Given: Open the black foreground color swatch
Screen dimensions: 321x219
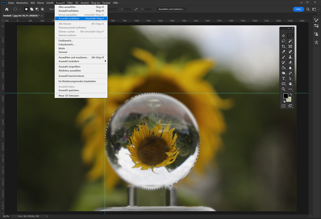Looking at the screenshot, I should [285, 96].
